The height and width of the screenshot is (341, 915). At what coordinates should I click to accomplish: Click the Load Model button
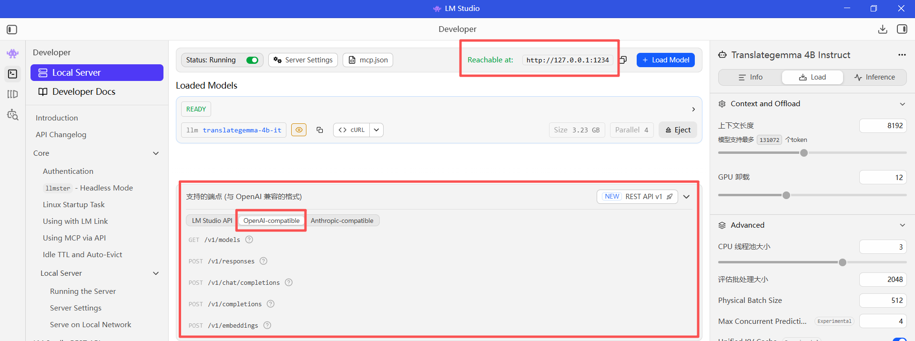[666, 60]
